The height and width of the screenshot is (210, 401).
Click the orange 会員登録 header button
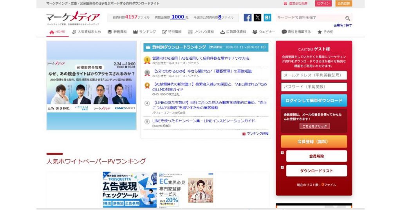tap(344, 4)
